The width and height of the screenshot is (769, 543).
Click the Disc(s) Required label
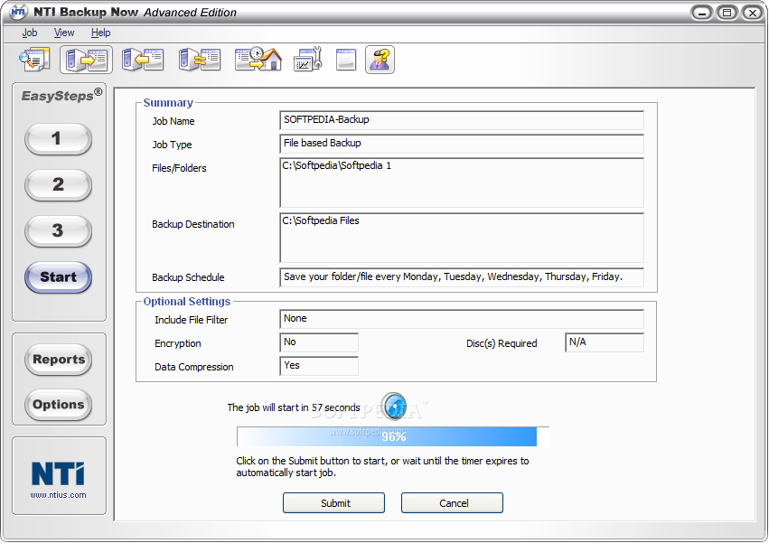(x=502, y=343)
